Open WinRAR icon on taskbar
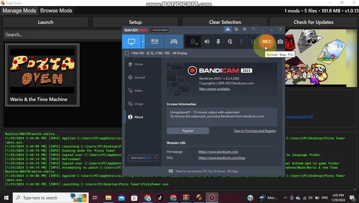This screenshot has width=359, height=203. pyautogui.click(x=186, y=198)
